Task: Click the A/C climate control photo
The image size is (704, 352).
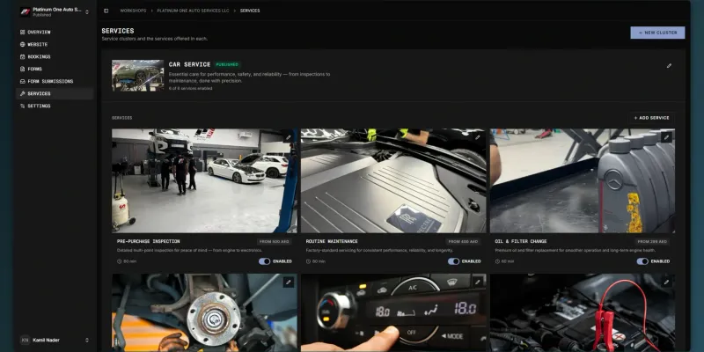Action: [393, 313]
